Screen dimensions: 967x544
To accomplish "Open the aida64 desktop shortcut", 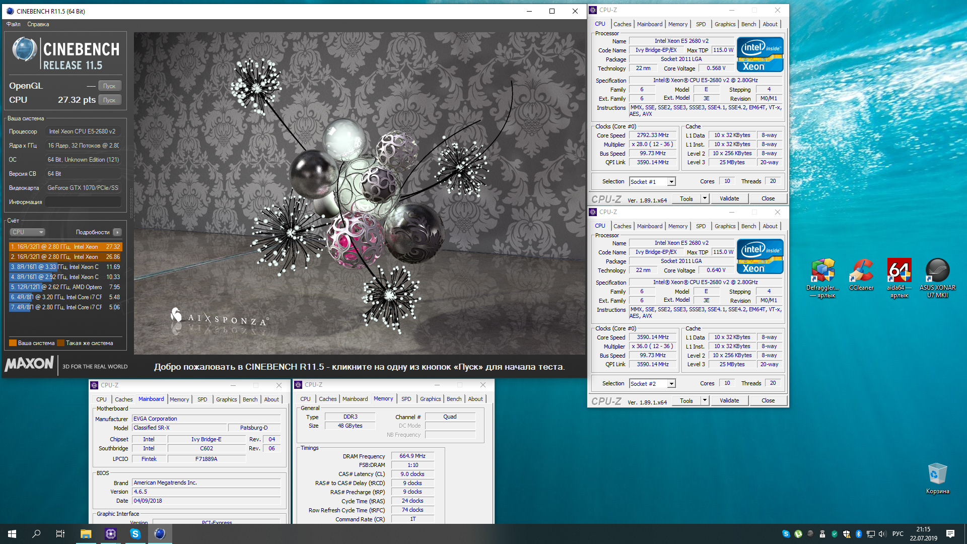I will [899, 278].
